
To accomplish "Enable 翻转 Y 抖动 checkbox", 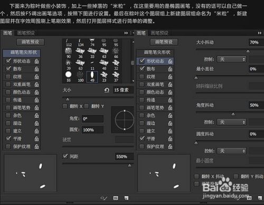I will [236, 177].
